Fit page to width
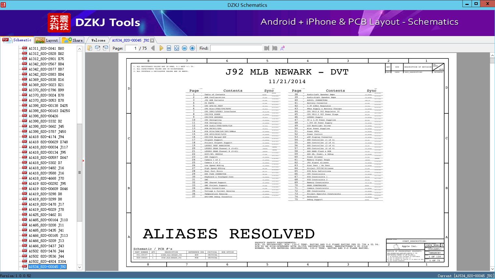 pyautogui.click(x=169, y=48)
